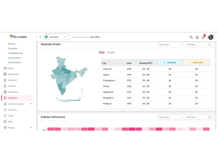Go to the Leads section

pyautogui.click(x=10, y=68)
